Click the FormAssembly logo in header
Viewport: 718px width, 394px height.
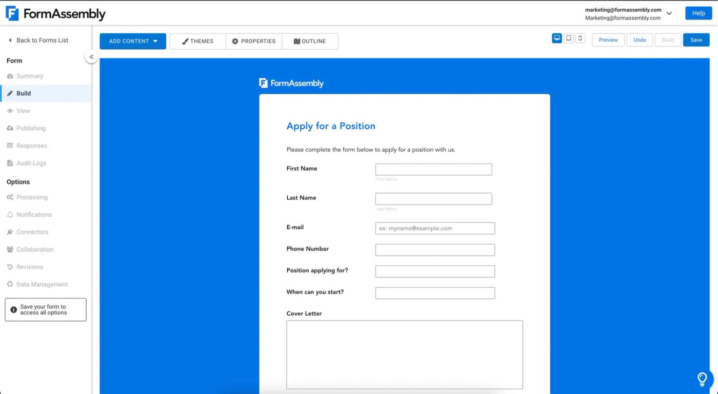55,14
